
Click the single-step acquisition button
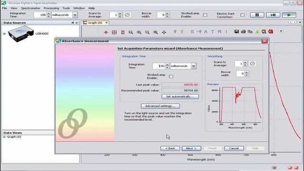click(x=273, y=15)
